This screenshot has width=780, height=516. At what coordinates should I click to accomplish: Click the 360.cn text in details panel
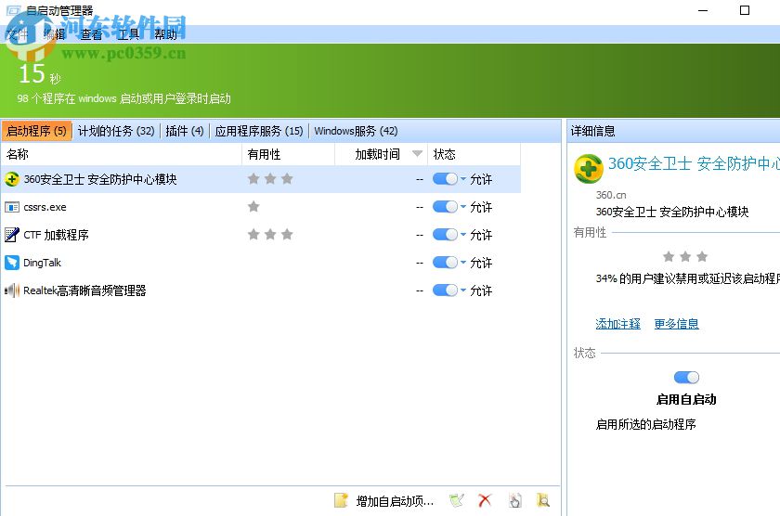611,195
